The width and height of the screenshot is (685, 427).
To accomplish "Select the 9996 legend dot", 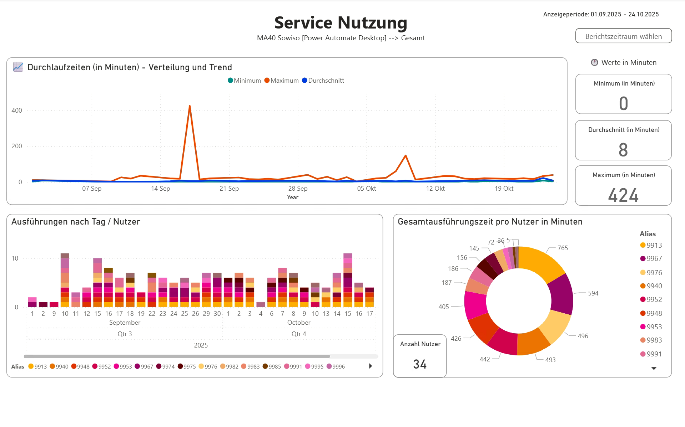I will click(328, 366).
